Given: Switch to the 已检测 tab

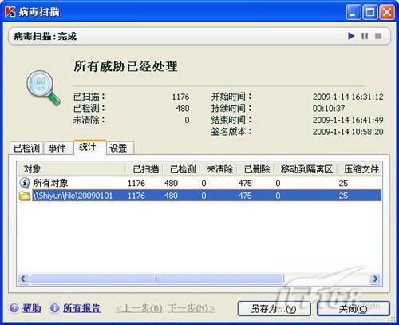Looking at the screenshot, I should (26, 148).
